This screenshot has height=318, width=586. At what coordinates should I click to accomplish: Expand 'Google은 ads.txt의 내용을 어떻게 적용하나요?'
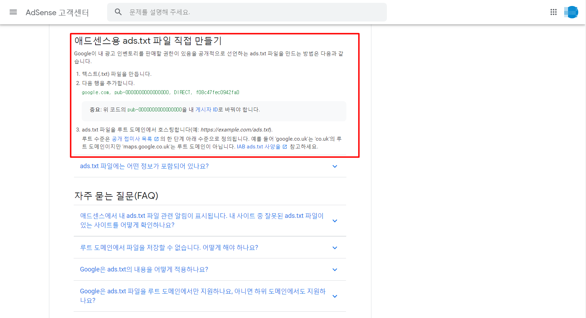coord(210,269)
